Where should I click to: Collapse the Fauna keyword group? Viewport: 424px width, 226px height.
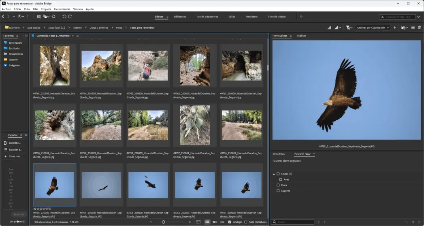click(274, 174)
